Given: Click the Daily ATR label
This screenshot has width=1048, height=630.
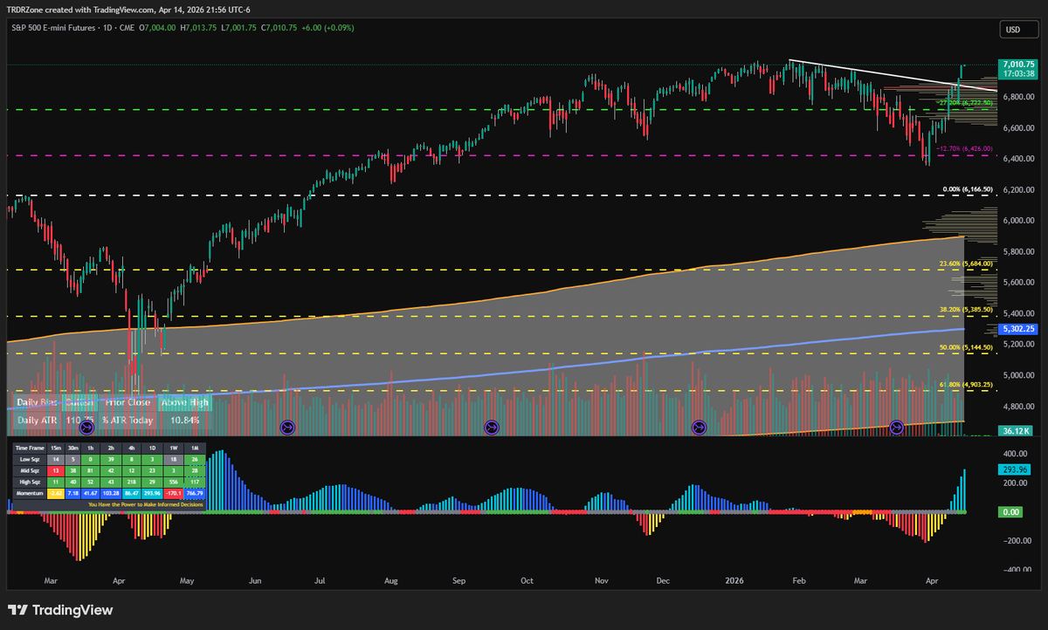Looking at the screenshot, I should pos(37,421).
